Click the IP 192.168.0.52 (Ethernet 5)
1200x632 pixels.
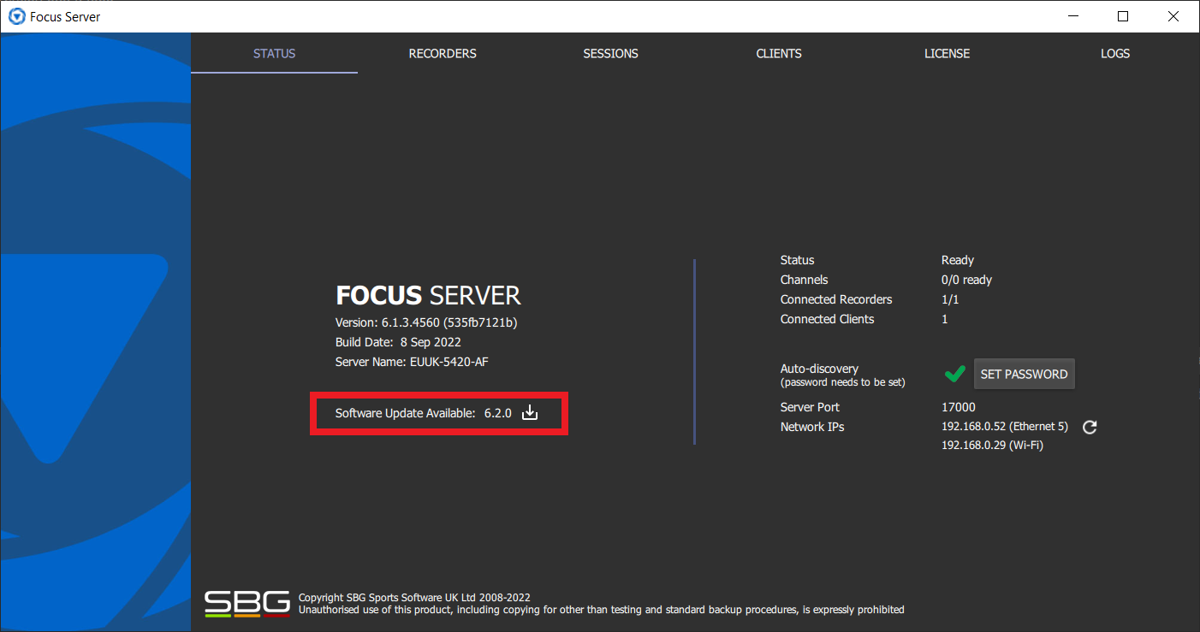coord(1005,427)
